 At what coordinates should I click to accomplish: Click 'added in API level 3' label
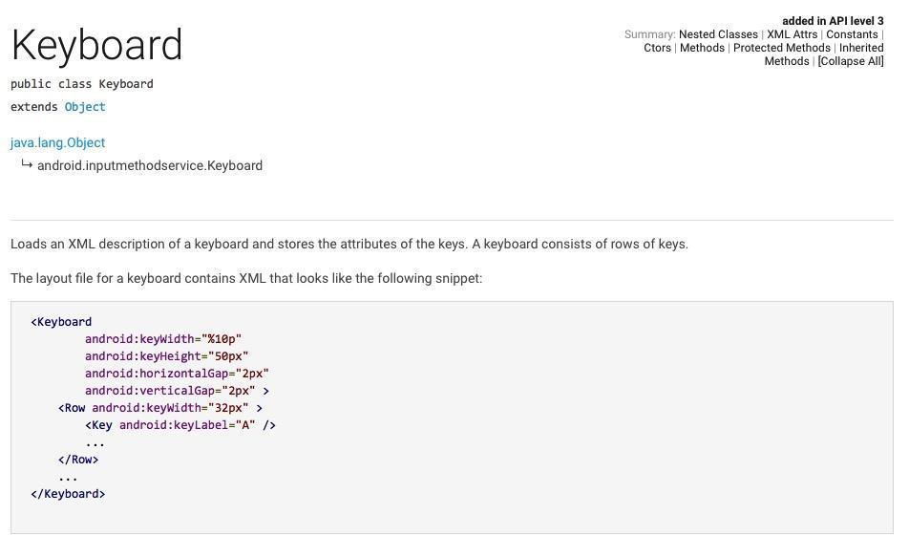[833, 21]
